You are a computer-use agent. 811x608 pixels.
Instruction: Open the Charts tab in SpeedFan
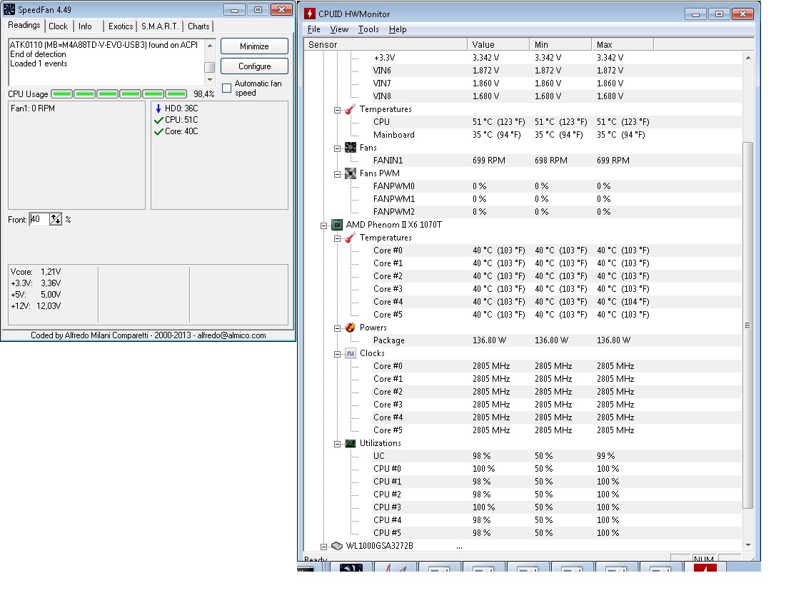198,26
